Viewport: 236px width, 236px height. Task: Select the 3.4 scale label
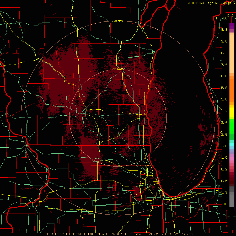(x=224, y=123)
